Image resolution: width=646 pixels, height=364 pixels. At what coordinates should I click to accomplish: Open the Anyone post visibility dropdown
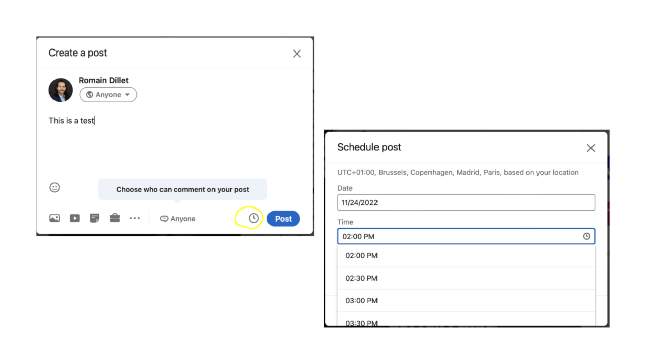coord(108,94)
